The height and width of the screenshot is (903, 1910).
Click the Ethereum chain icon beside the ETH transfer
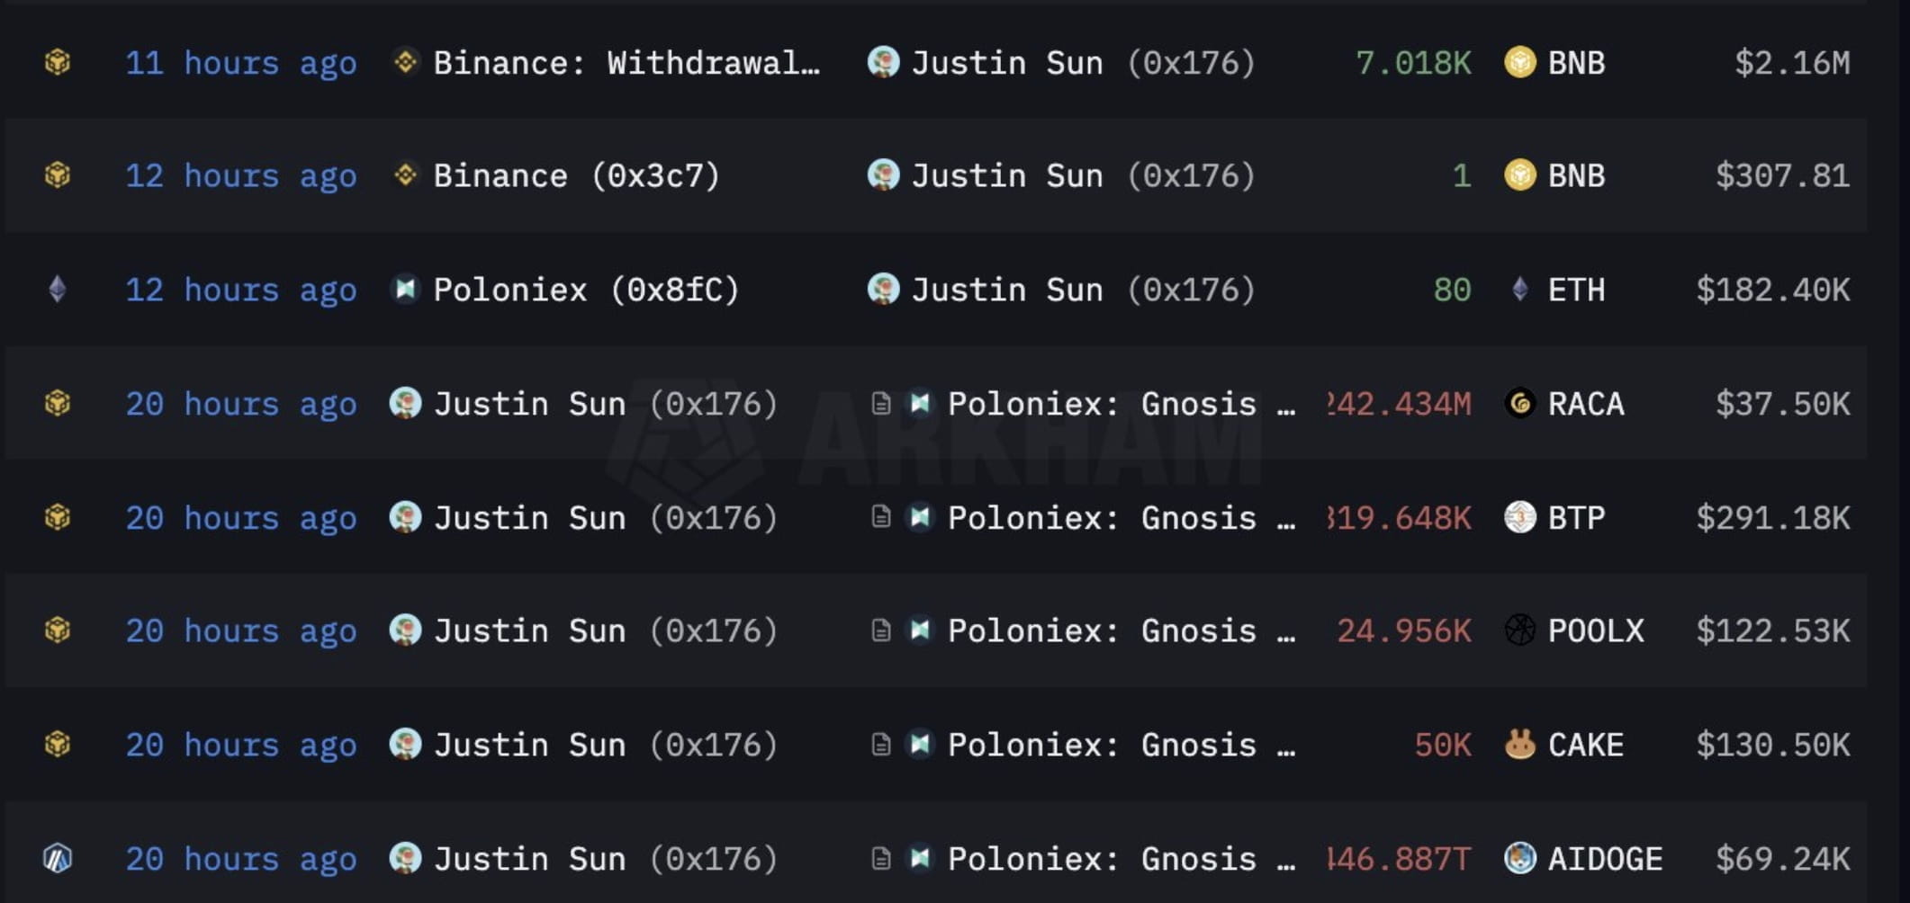click(58, 290)
